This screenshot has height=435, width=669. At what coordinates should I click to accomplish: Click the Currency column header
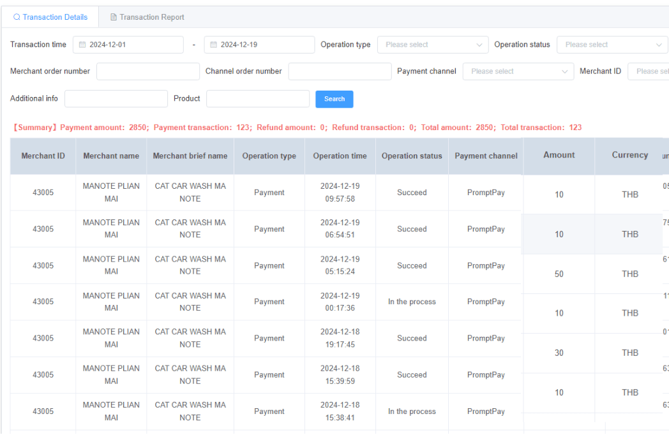point(629,155)
